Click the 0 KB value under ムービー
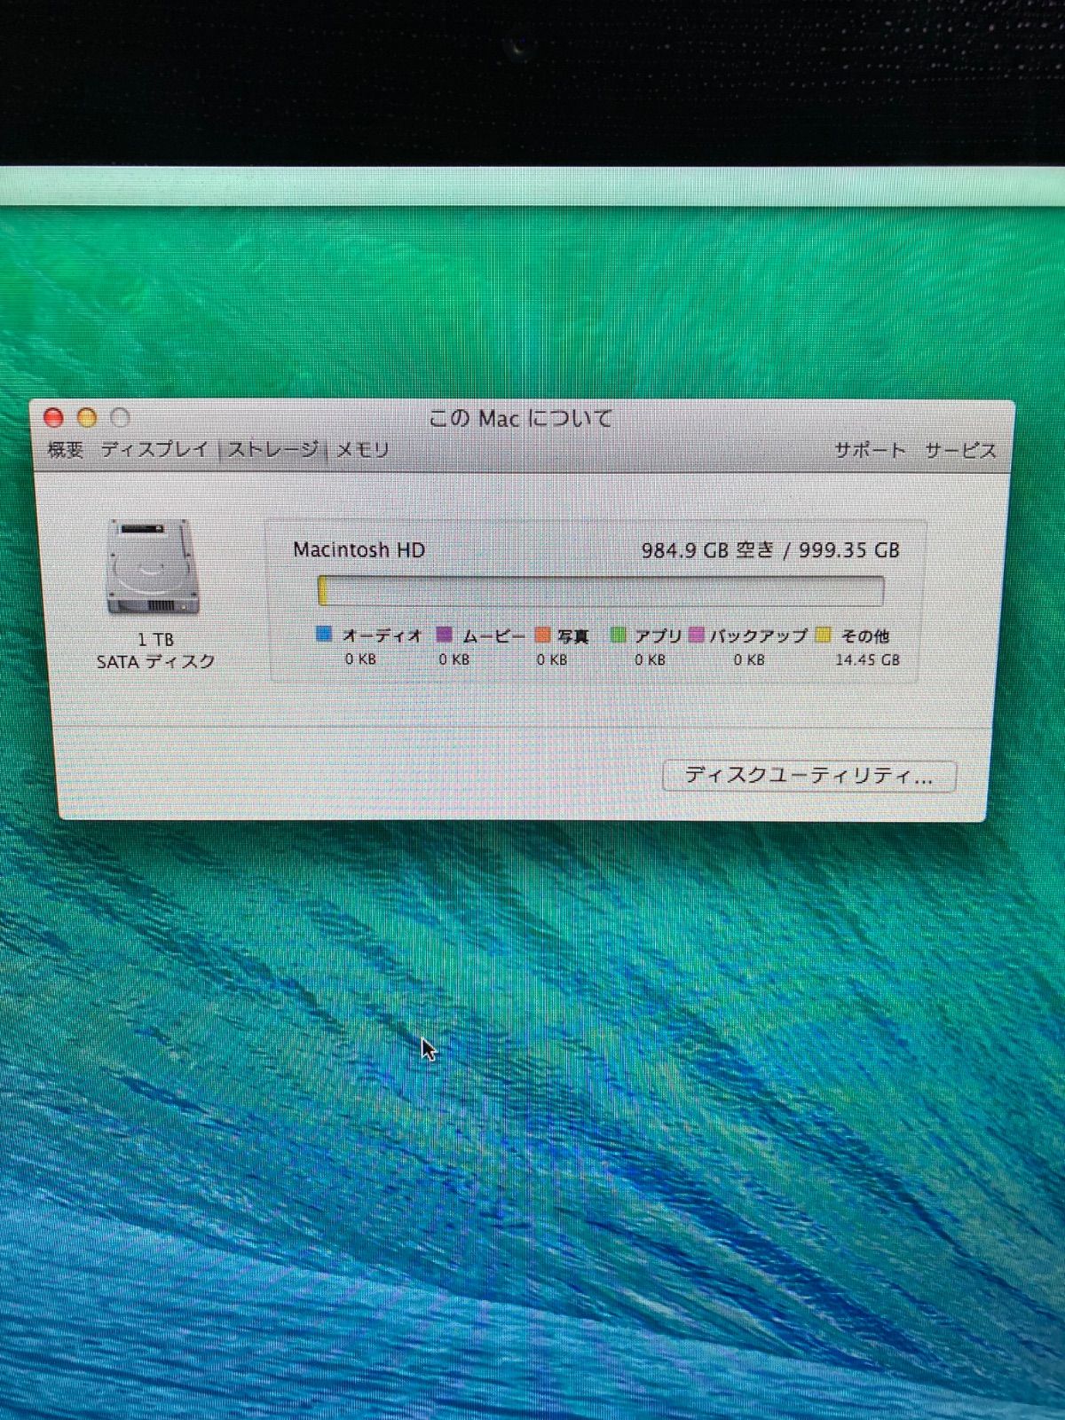1065x1420 pixels. [x=454, y=660]
